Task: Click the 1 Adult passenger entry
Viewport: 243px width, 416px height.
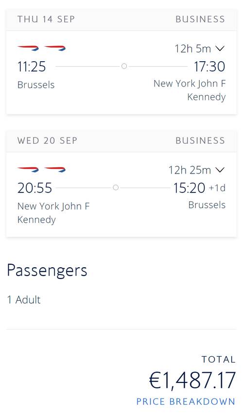Action: pos(24,300)
